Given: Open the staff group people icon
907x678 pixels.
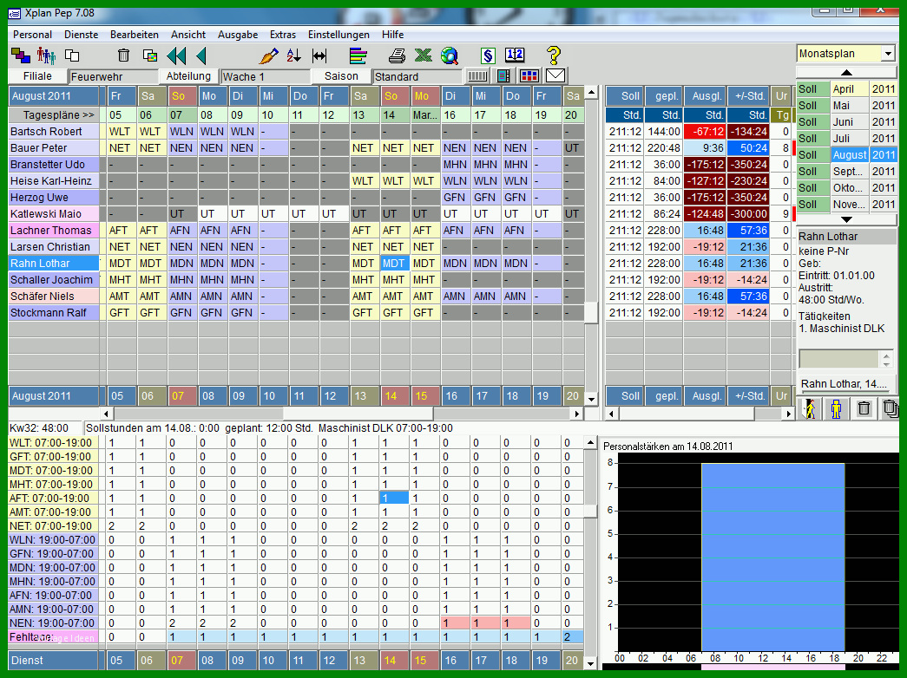Looking at the screenshot, I should coord(46,55).
